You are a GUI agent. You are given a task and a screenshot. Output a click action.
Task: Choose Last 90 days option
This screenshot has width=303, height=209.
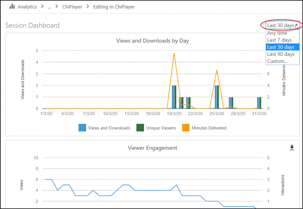pos(282,54)
